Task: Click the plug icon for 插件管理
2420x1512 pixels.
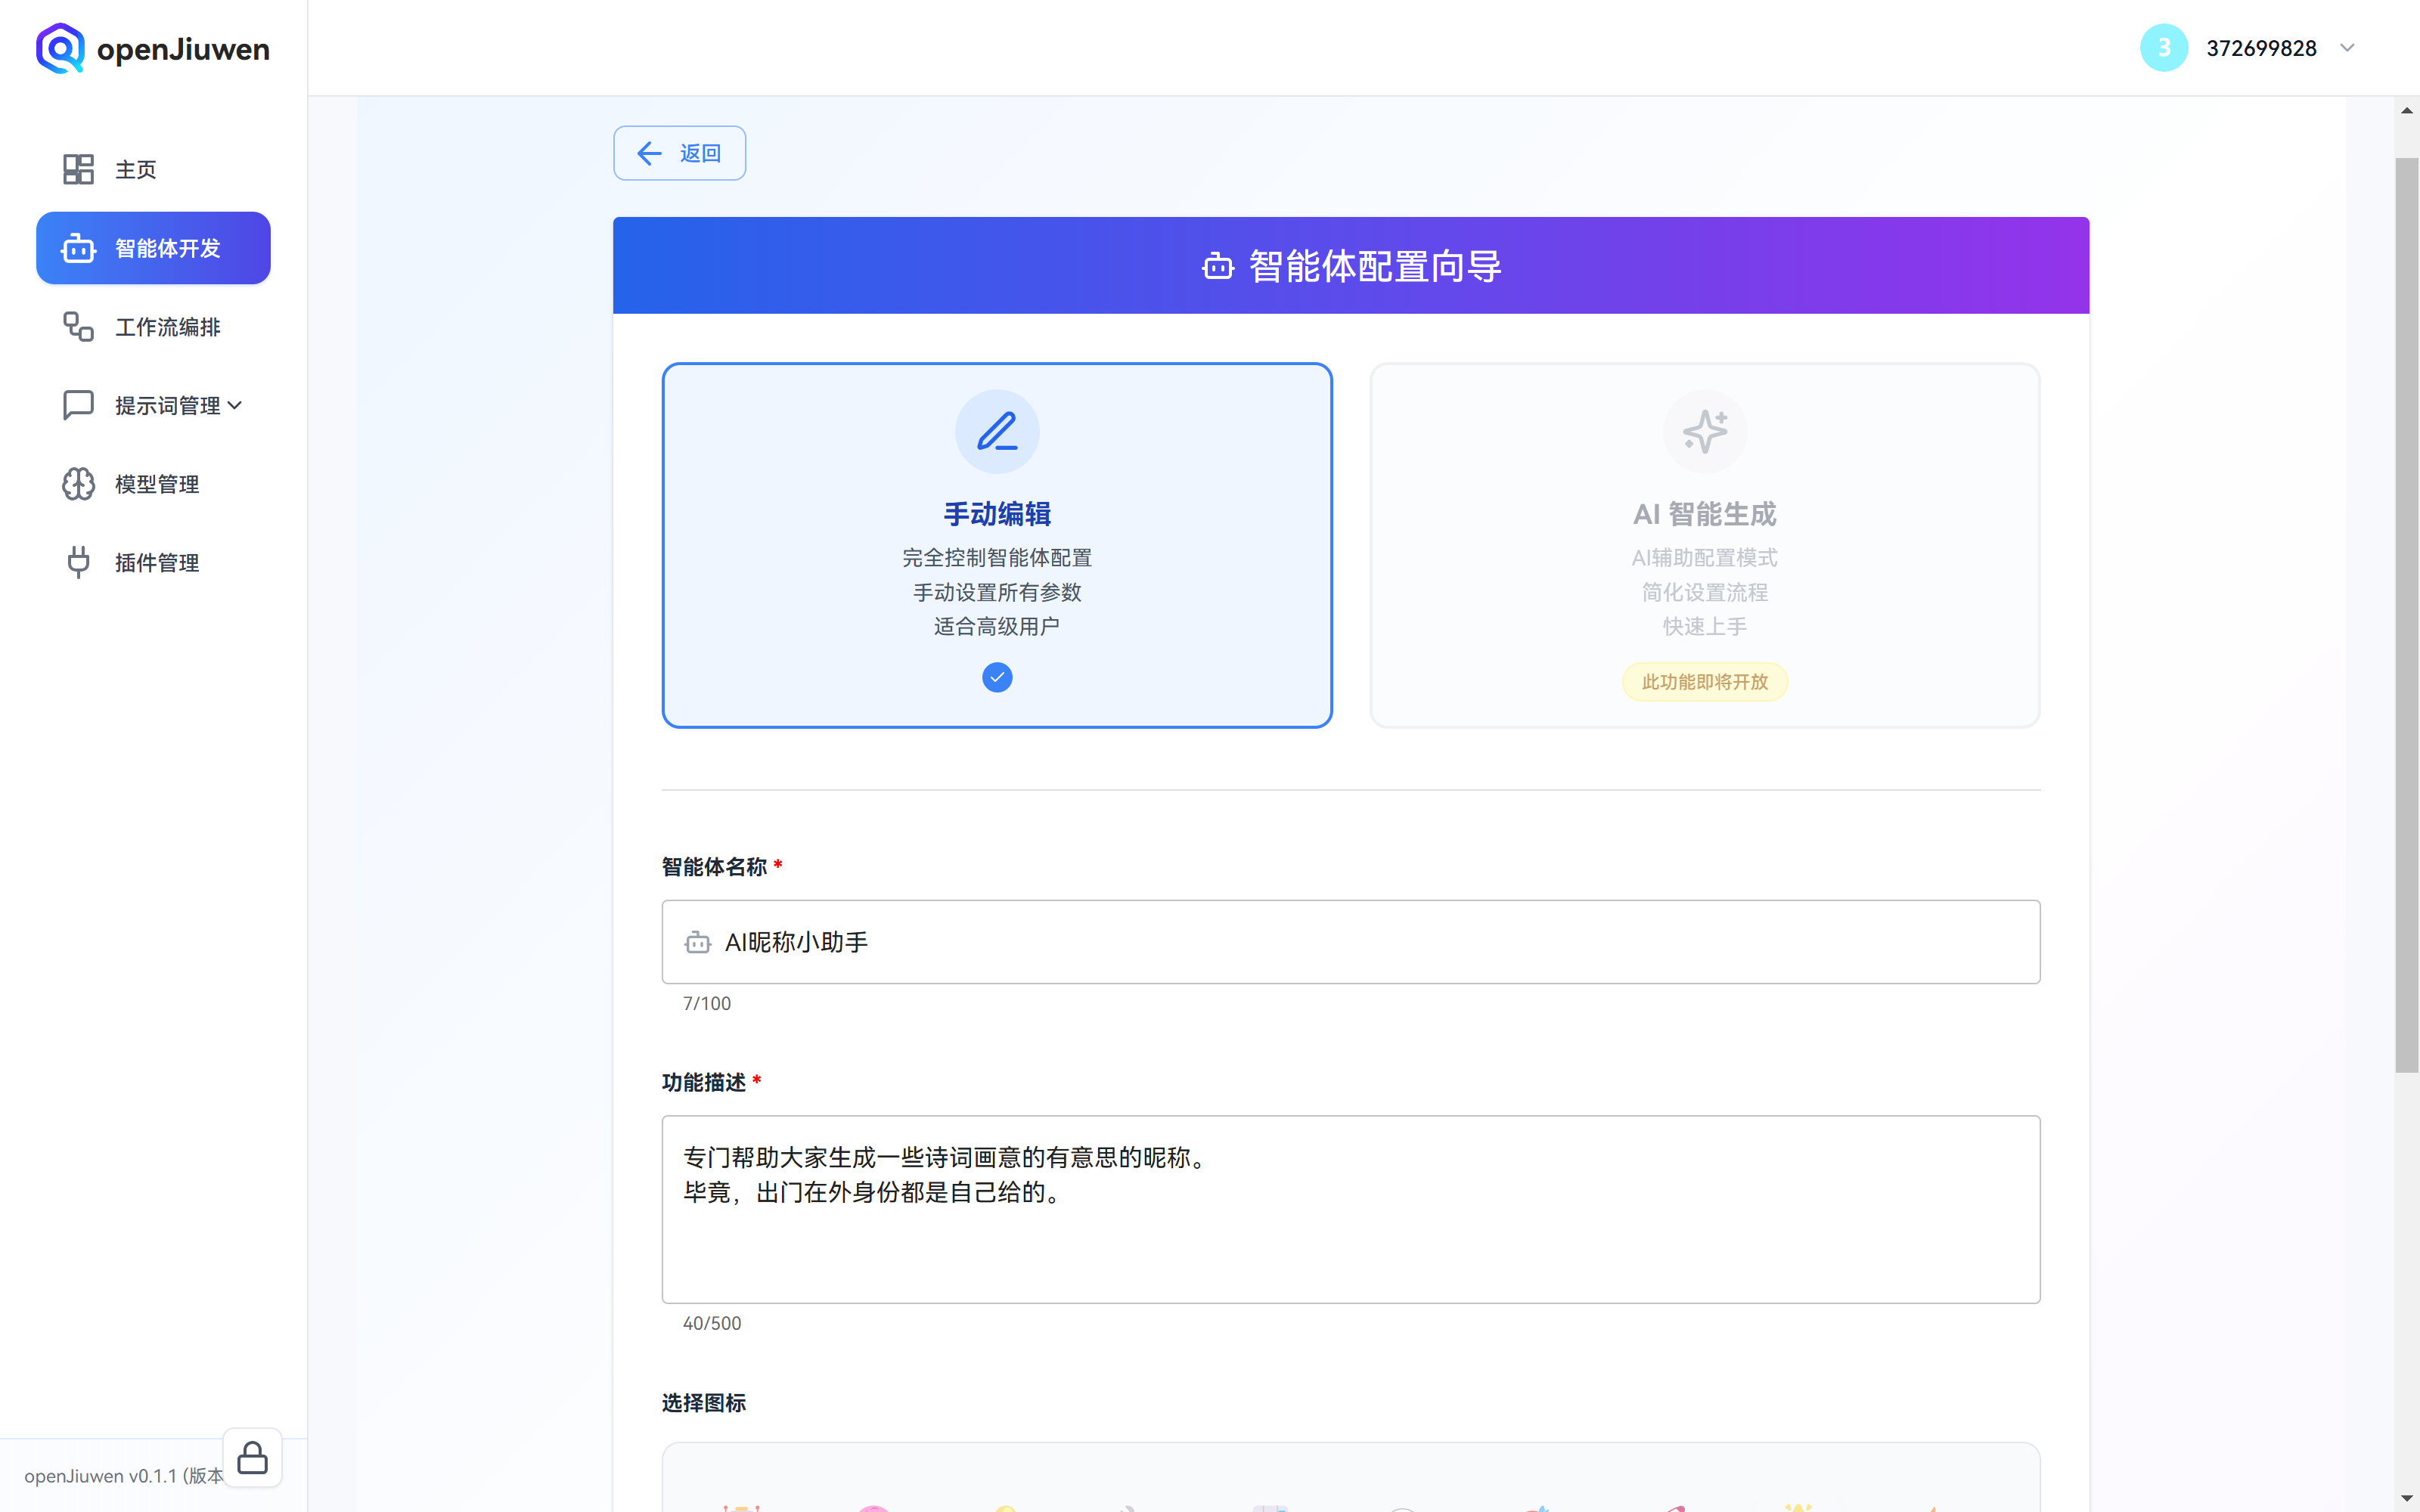Action: pyautogui.click(x=78, y=562)
